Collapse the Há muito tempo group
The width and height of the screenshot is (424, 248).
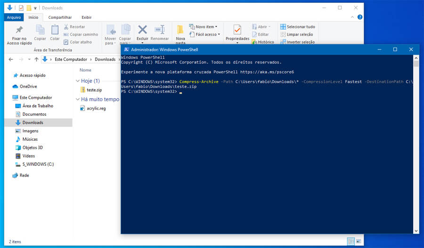point(78,99)
